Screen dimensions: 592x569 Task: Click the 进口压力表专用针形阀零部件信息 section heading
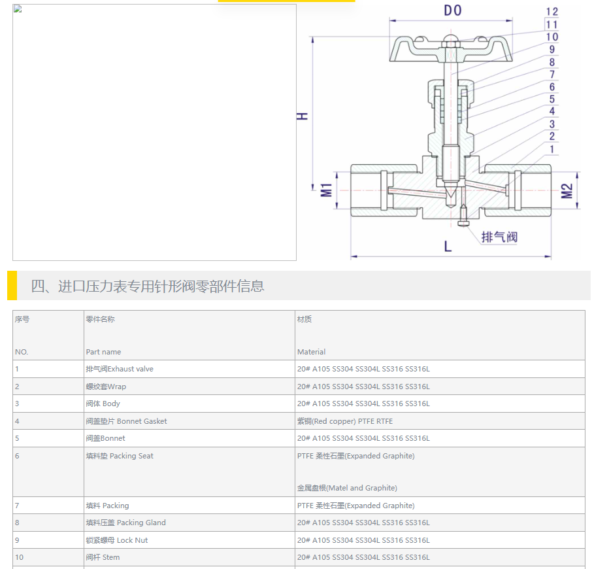(x=148, y=286)
